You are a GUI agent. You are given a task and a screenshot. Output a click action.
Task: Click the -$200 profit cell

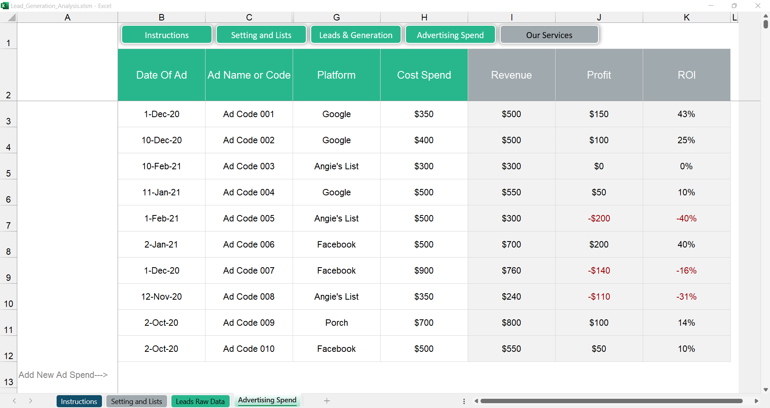click(x=599, y=218)
